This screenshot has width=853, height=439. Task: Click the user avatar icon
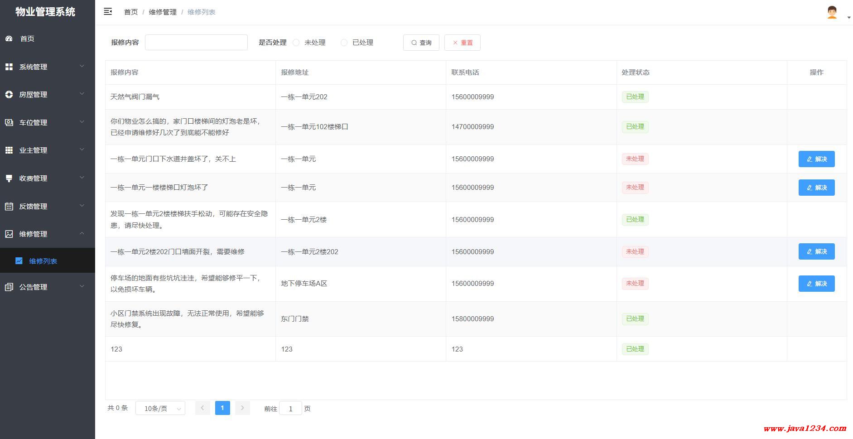(x=832, y=12)
